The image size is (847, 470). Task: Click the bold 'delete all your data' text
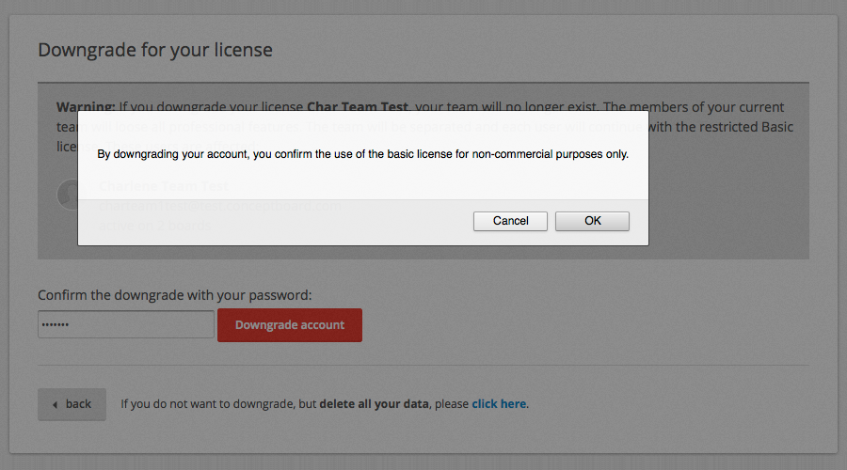(374, 403)
